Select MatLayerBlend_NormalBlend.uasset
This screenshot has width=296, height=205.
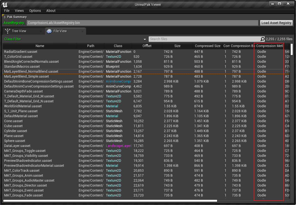pos(146,72)
